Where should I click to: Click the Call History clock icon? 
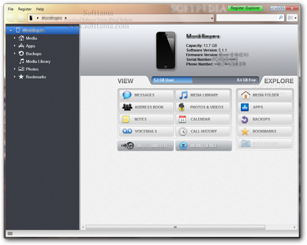(x=183, y=131)
